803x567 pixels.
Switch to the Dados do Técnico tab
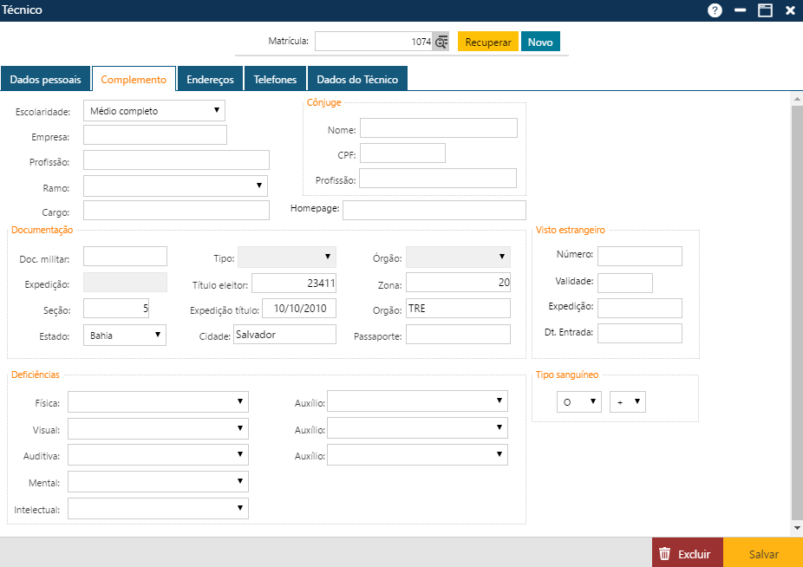(357, 78)
